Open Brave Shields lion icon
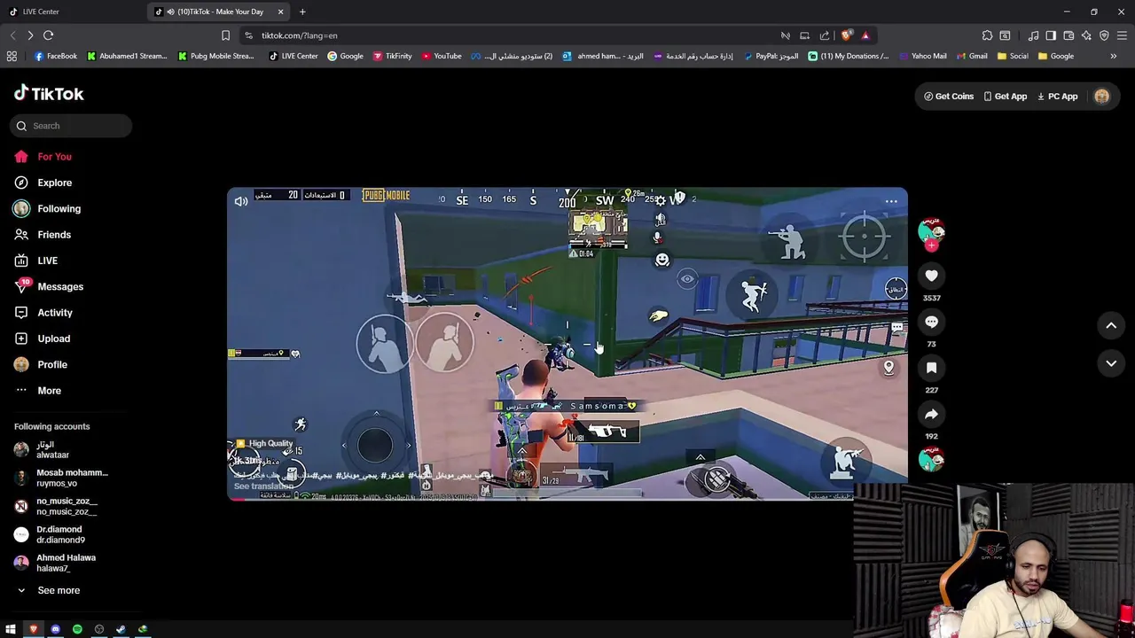 click(847, 35)
